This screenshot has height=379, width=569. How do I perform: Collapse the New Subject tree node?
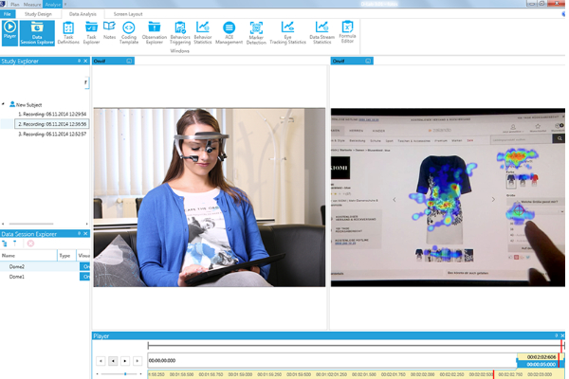[3, 104]
